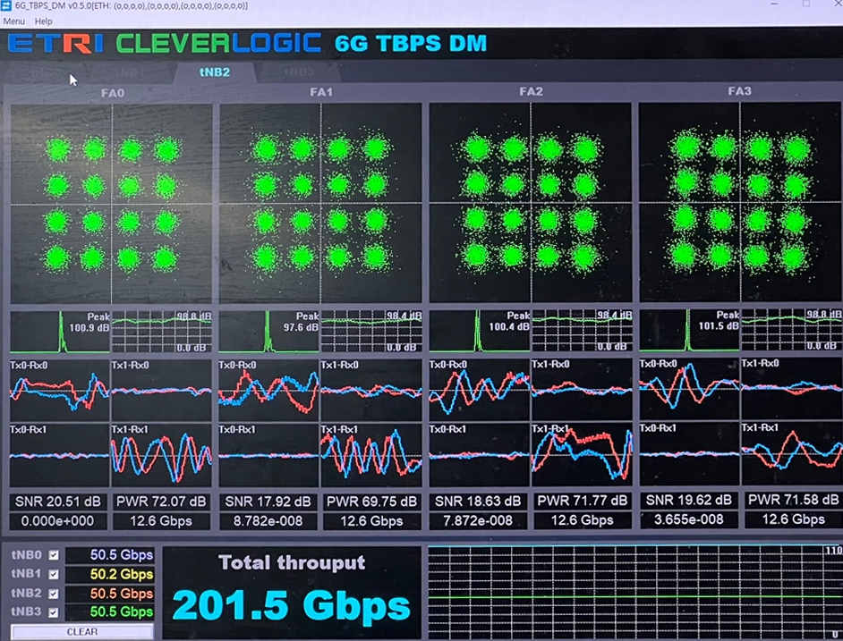
Task: Open the Help menu
Action: [43, 21]
